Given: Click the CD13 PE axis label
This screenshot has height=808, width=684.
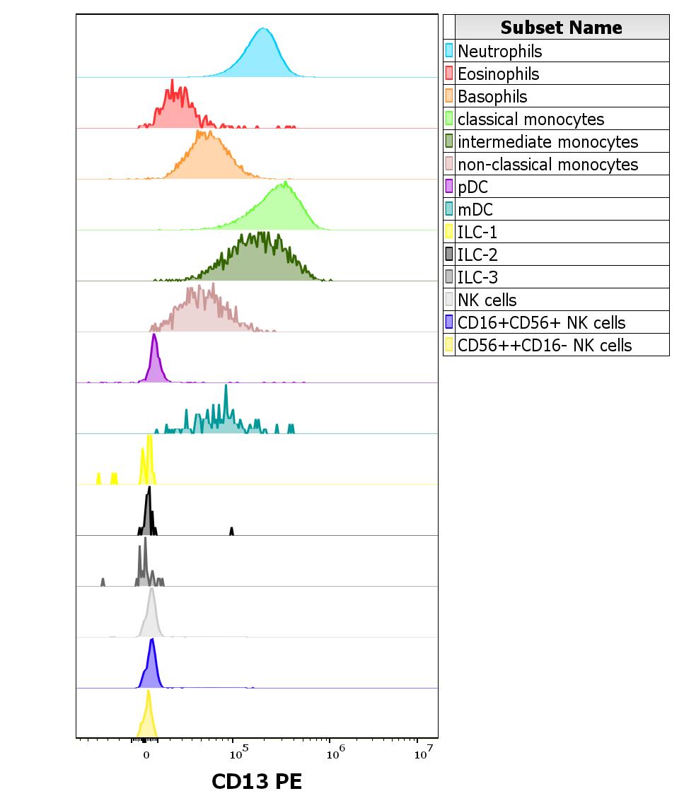Looking at the screenshot, I should point(257,781).
